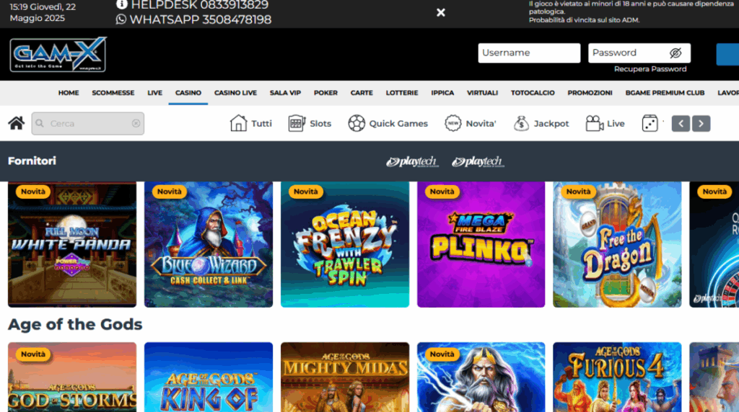739x412 pixels.
Task: Open SALA VIP menu item
Action: click(x=285, y=93)
